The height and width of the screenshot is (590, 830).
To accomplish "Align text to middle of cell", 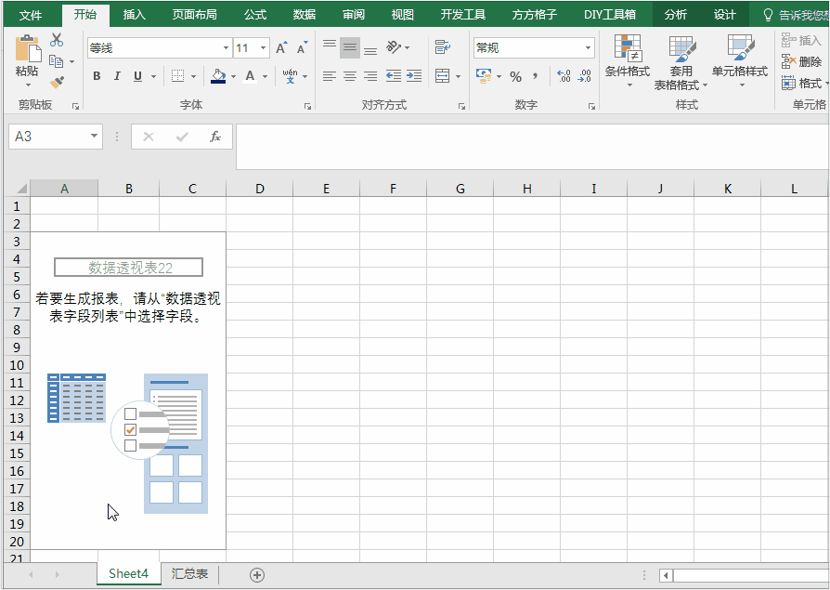I will tap(350, 47).
